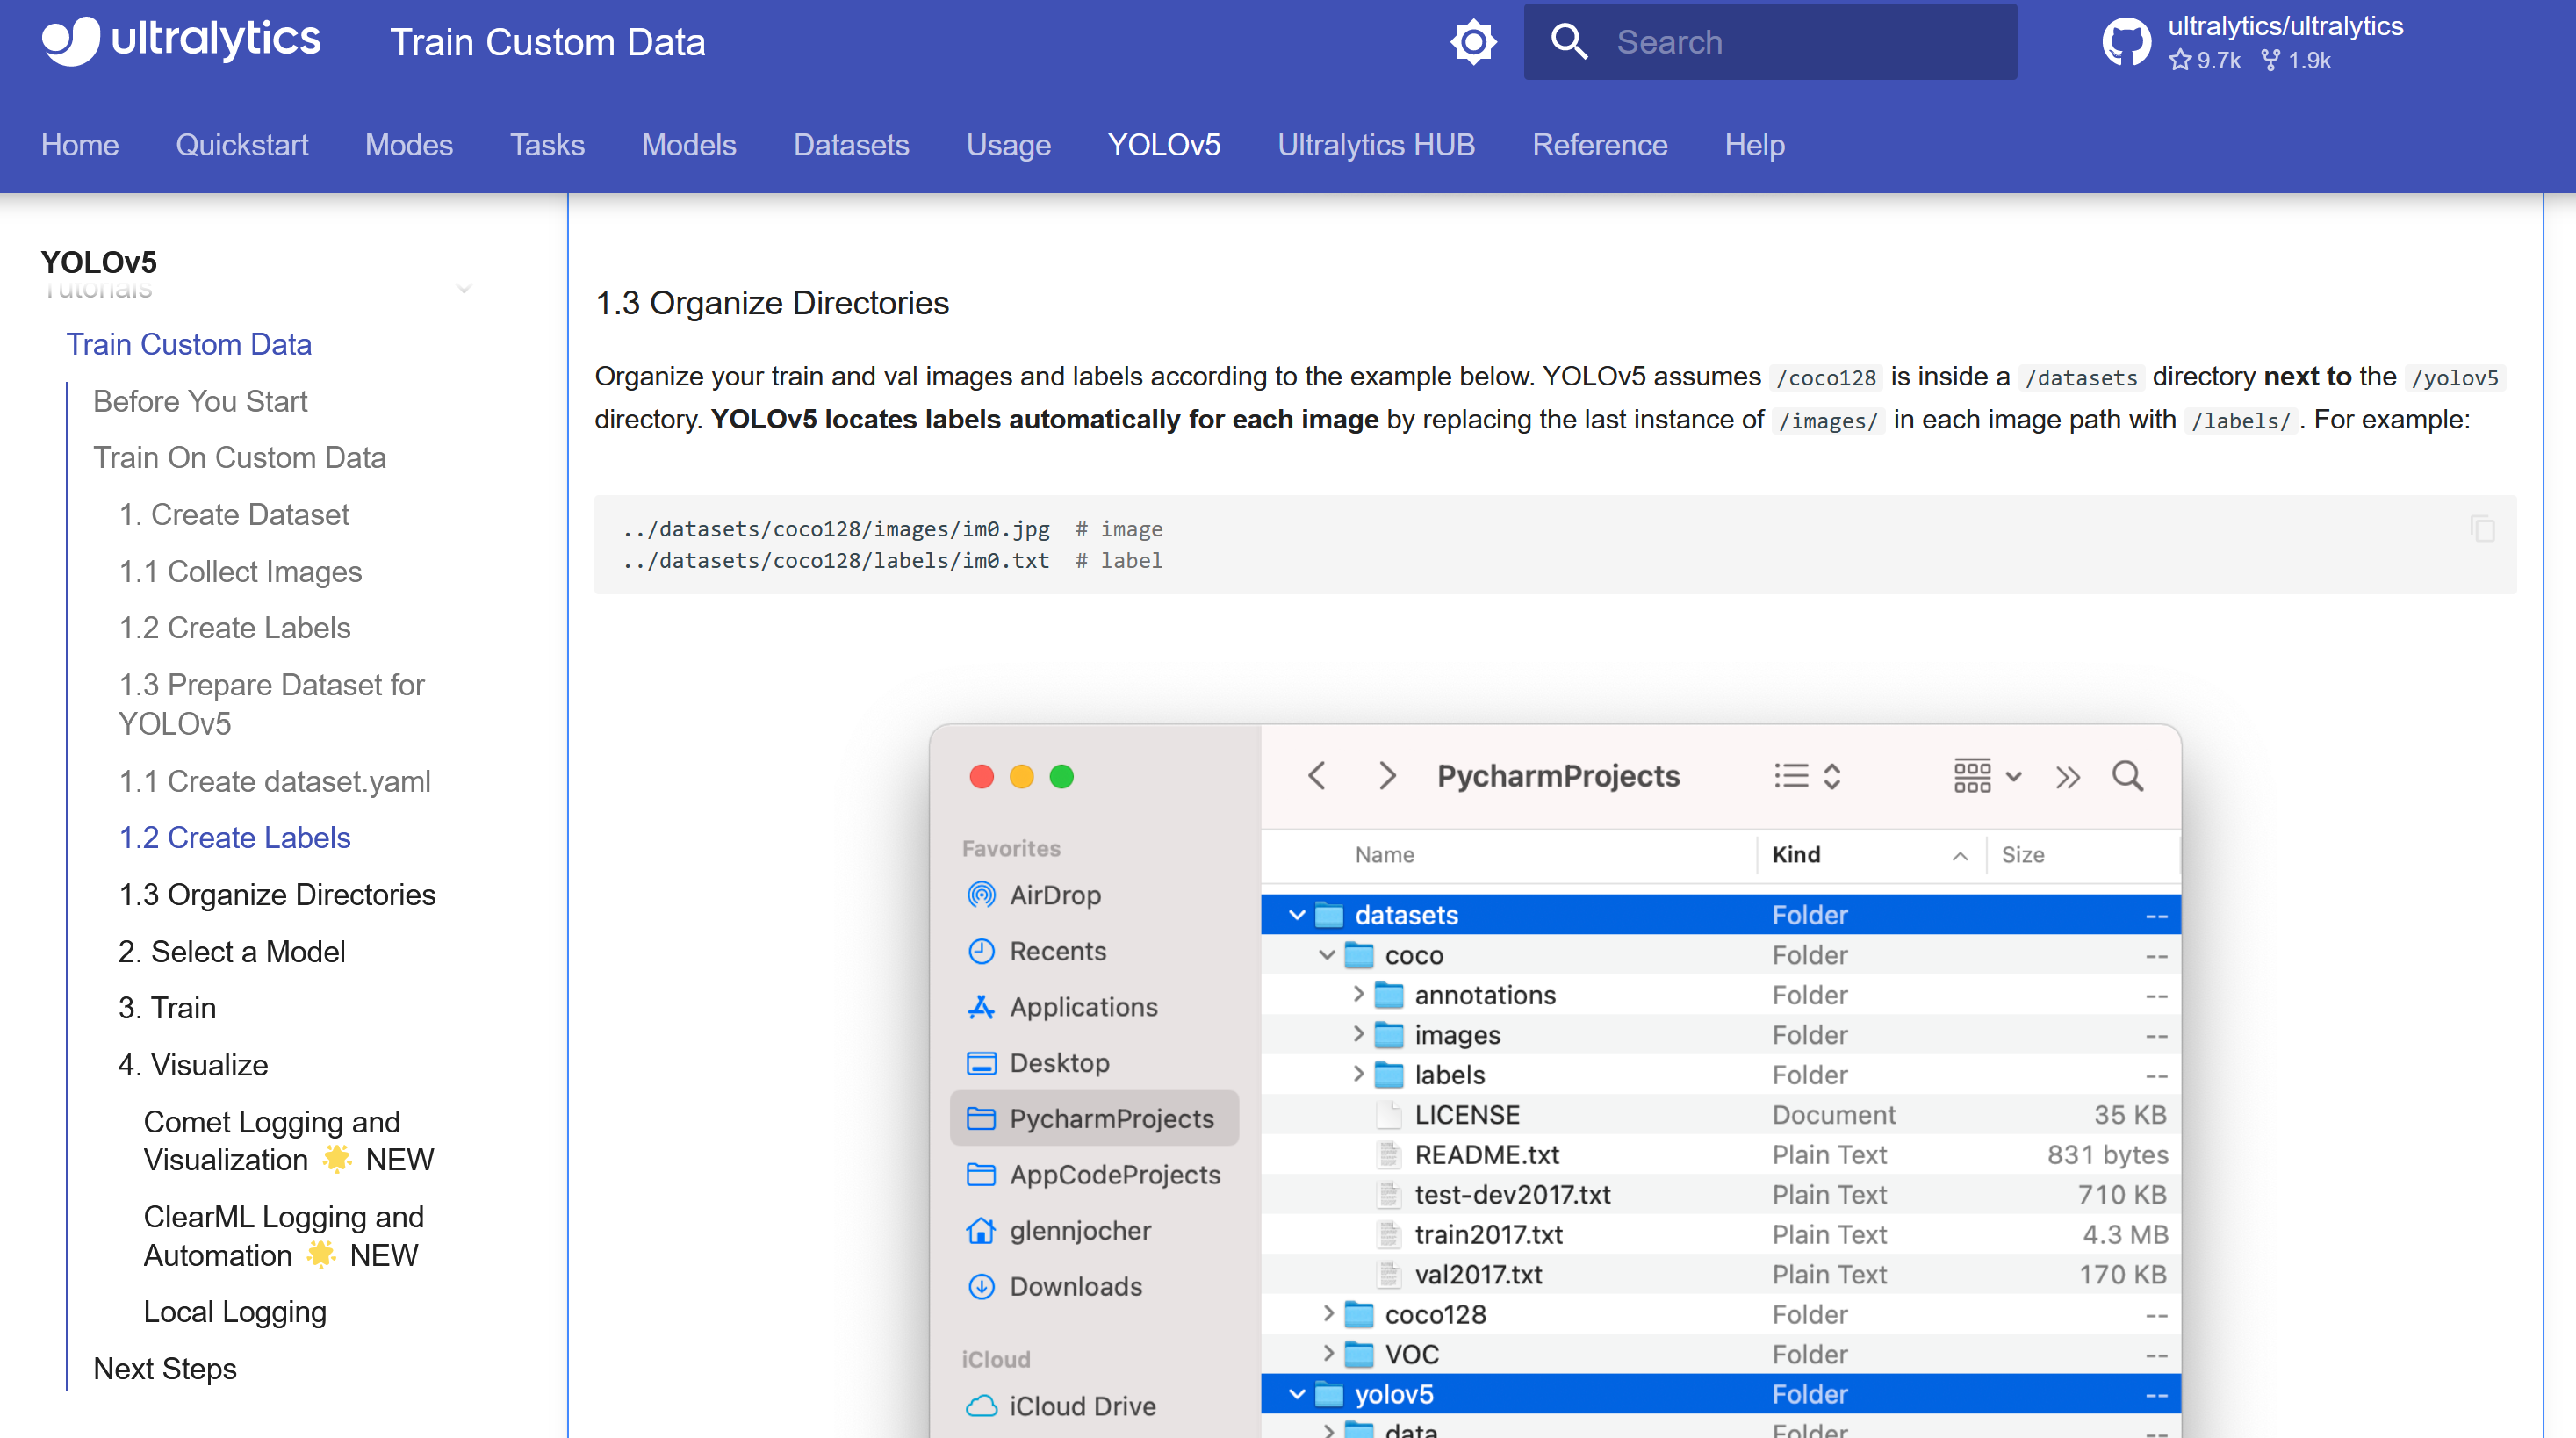
Task: Go to Train Custom Data in sidebar
Action: tap(189, 344)
